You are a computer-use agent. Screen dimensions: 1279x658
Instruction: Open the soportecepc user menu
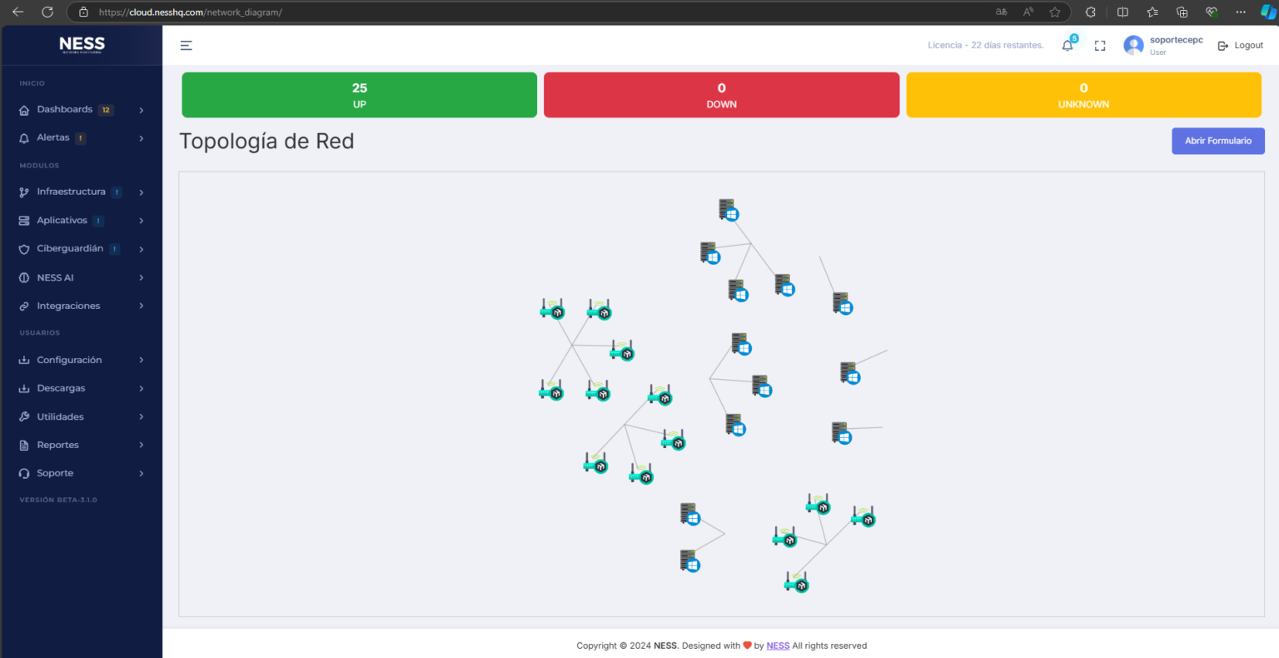(1162, 45)
